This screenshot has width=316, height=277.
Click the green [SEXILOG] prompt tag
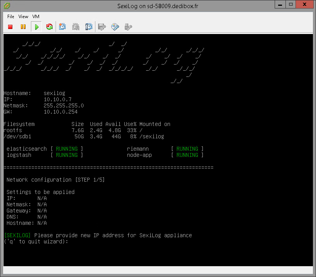pos(17,236)
